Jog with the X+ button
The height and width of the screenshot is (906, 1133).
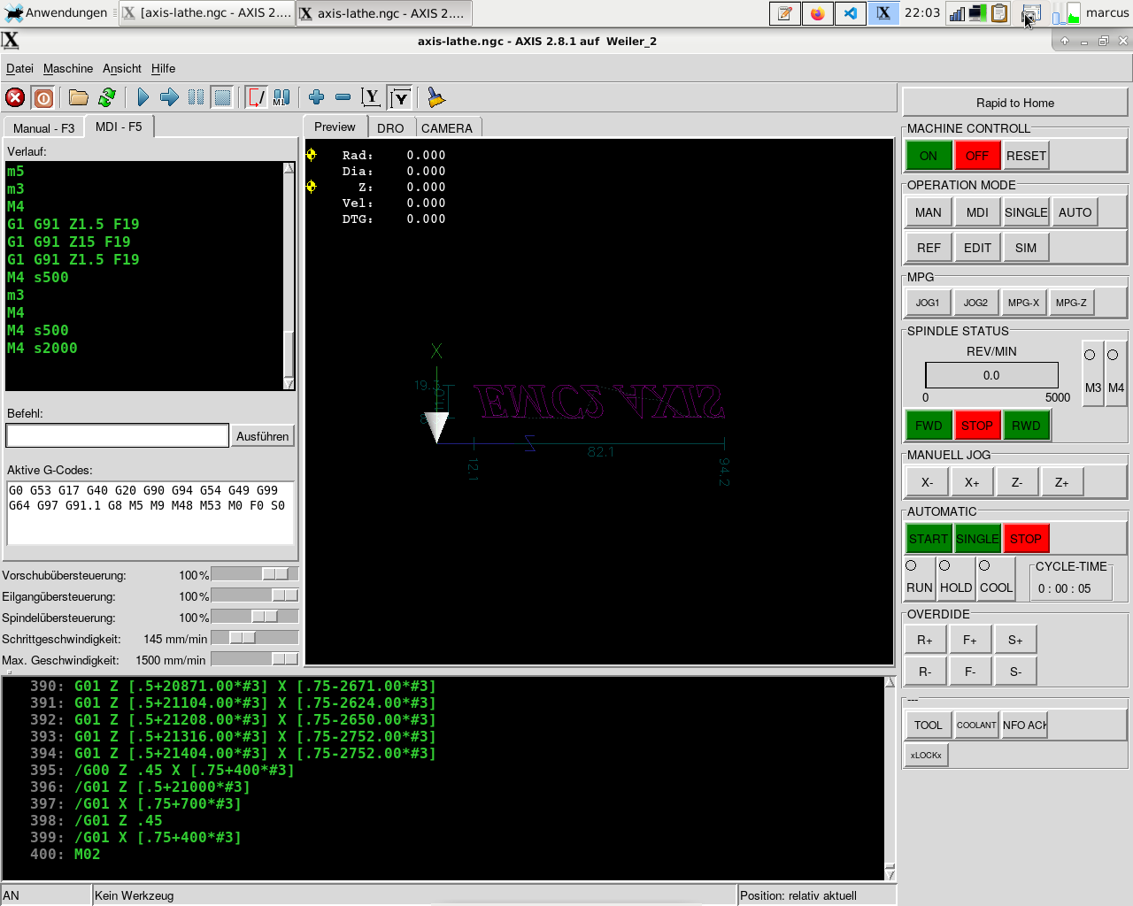click(972, 482)
